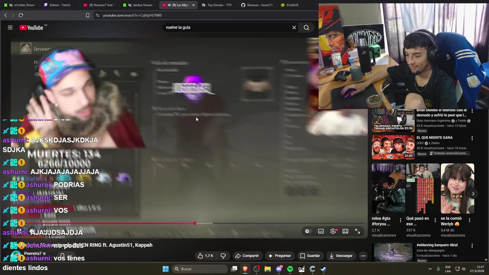Select the youtube.com address bar URL

[132, 15]
